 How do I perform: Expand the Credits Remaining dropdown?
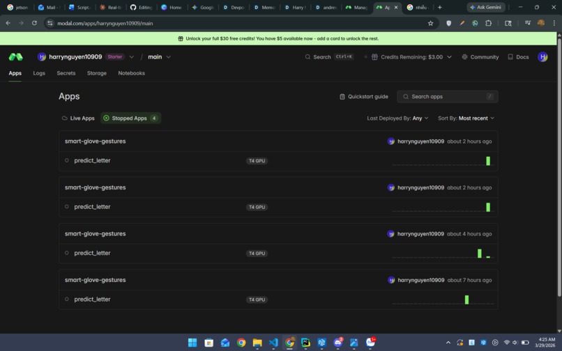(x=449, y=57)
